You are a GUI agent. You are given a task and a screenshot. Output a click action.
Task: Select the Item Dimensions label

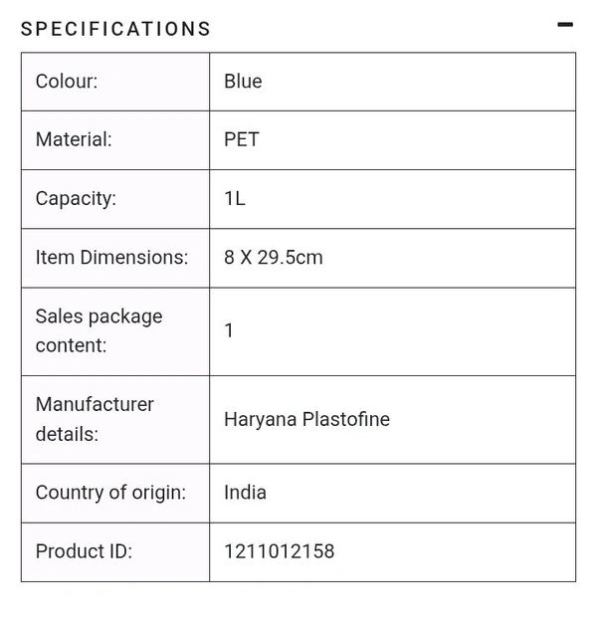tap(111, 257)
